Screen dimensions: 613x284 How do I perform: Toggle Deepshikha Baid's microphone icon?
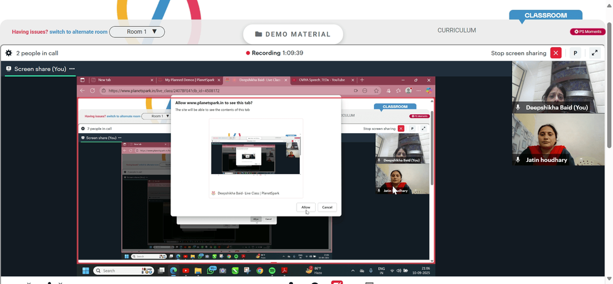click(x=518, y=107)
